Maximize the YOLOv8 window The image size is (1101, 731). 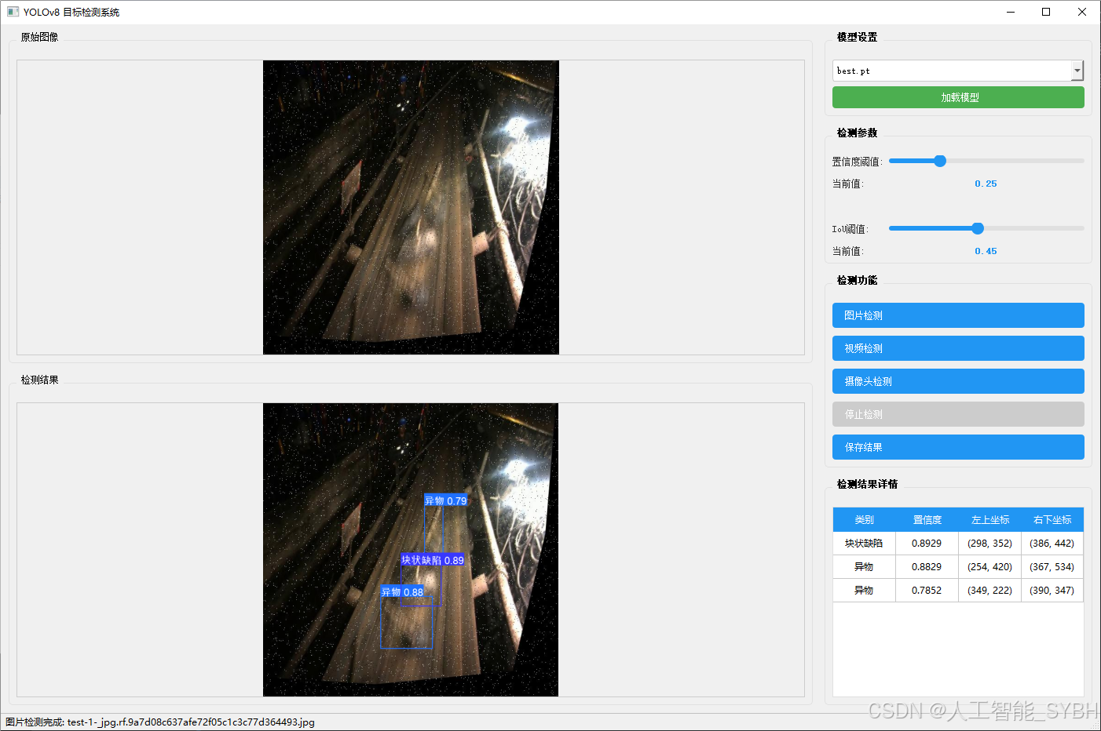(1046, 12)
